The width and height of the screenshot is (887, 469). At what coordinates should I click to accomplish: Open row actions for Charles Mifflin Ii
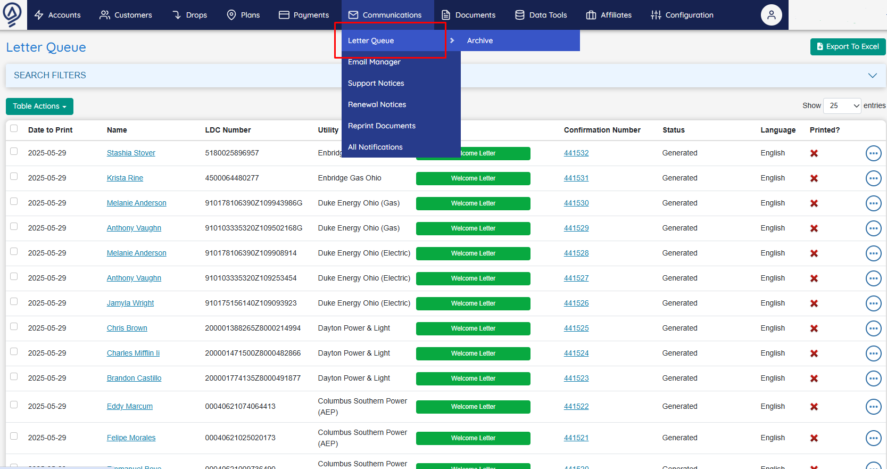tap(873, 353)
